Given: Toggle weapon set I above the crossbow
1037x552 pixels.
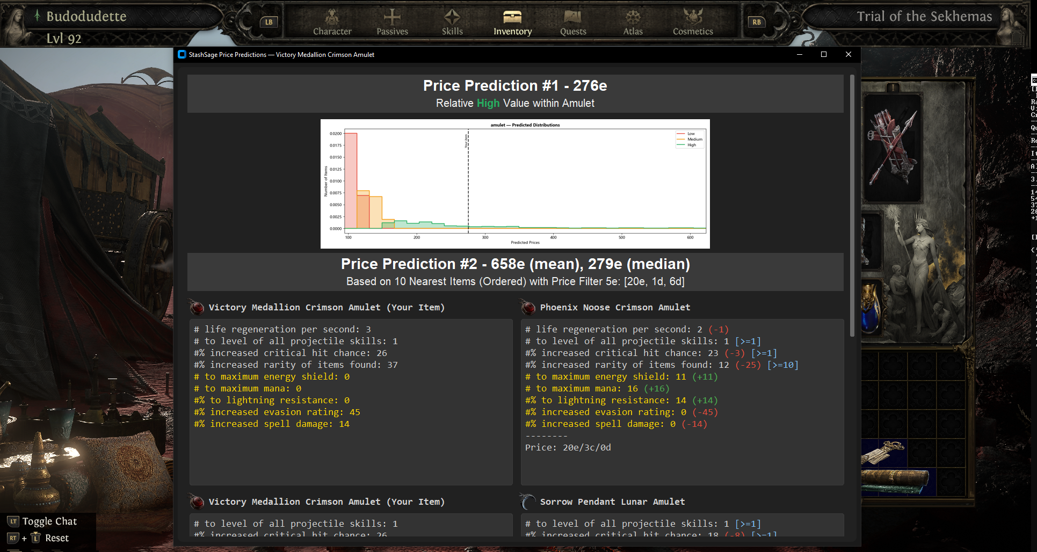Looking at the screenshot, I should [893, 88].
